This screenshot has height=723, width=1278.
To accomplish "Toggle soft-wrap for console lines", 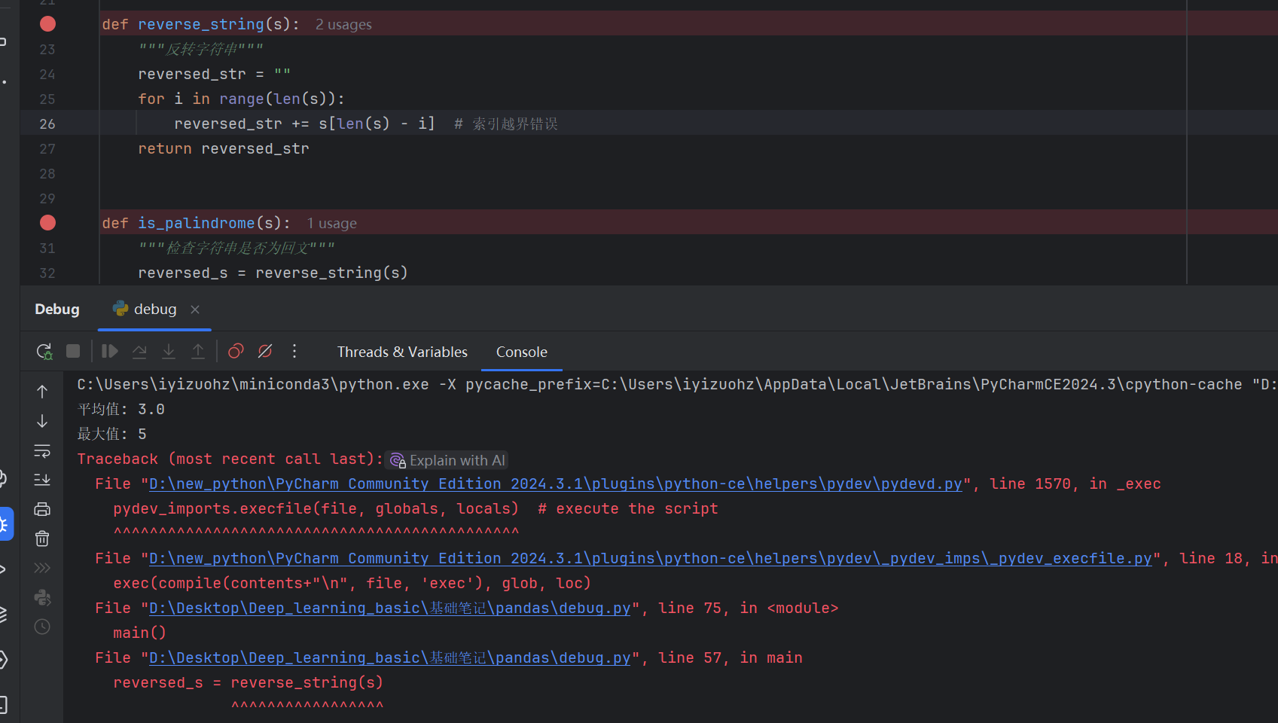I will (42, 452).
